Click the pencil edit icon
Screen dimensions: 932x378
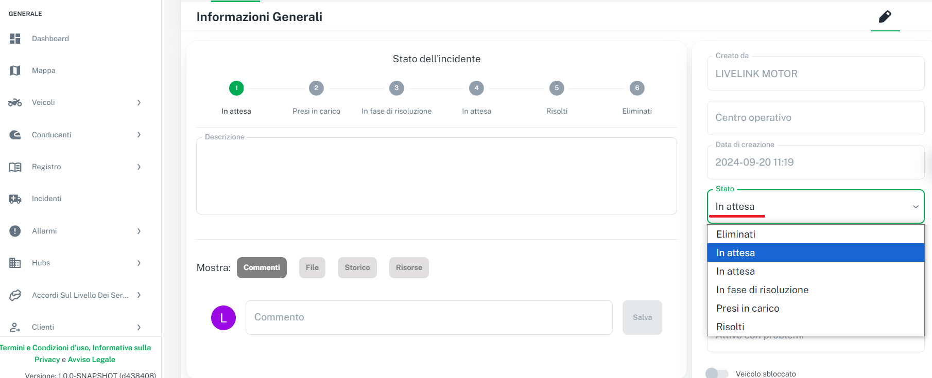(885, 17)
